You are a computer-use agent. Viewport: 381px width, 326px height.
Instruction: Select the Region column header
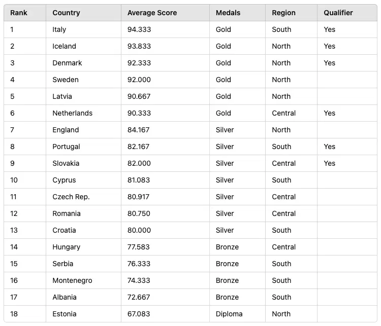pos(283,13)
